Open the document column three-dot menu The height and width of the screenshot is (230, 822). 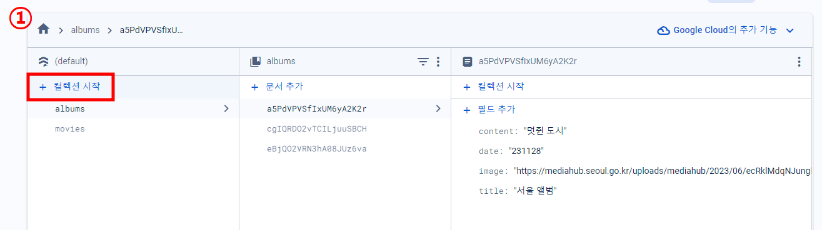tap(799, 62)
